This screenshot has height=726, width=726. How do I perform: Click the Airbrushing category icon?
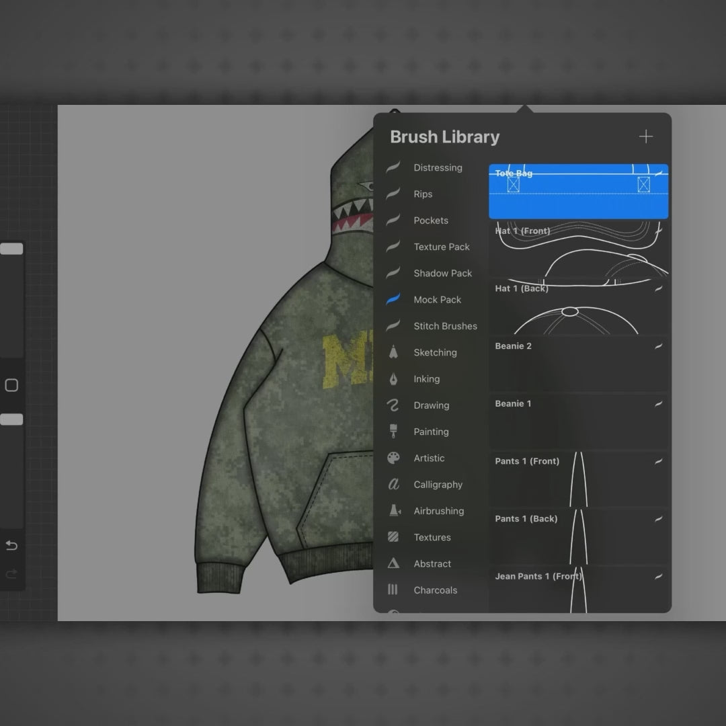click(x=394, y=511)
